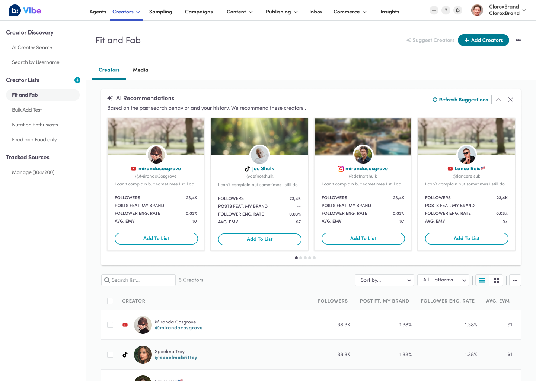536x381 pixels.
Task: Open the Sort by dropdown
Action: click(x=385, y=280)
